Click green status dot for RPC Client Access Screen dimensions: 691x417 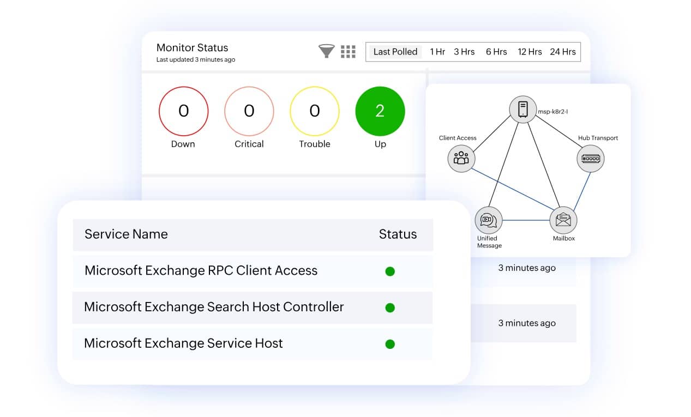point(390,271)
